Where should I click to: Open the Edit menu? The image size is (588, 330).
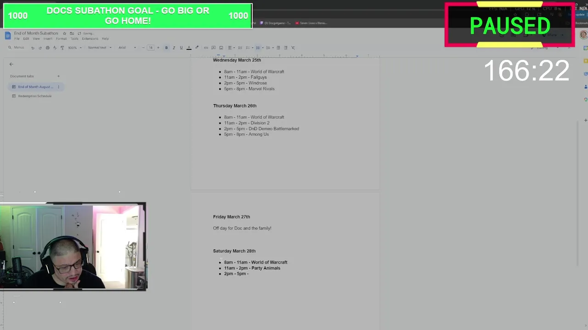(26, 38)
